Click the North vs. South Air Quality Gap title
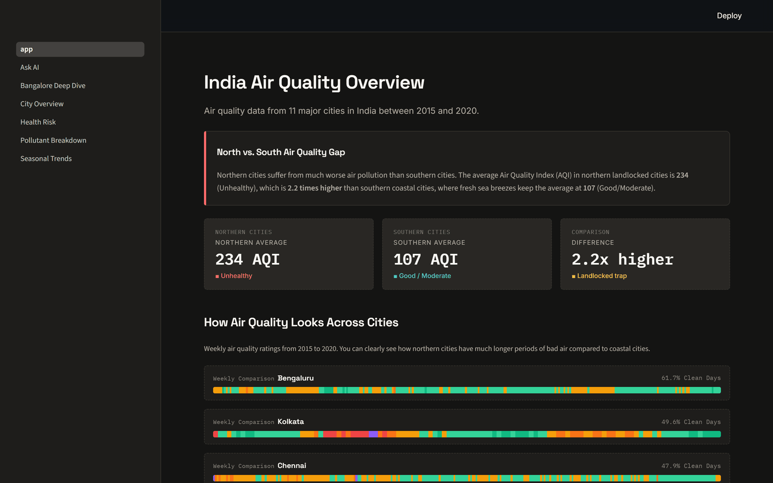Viewport: 773px width, 483px height. click(x=281, y=152)
